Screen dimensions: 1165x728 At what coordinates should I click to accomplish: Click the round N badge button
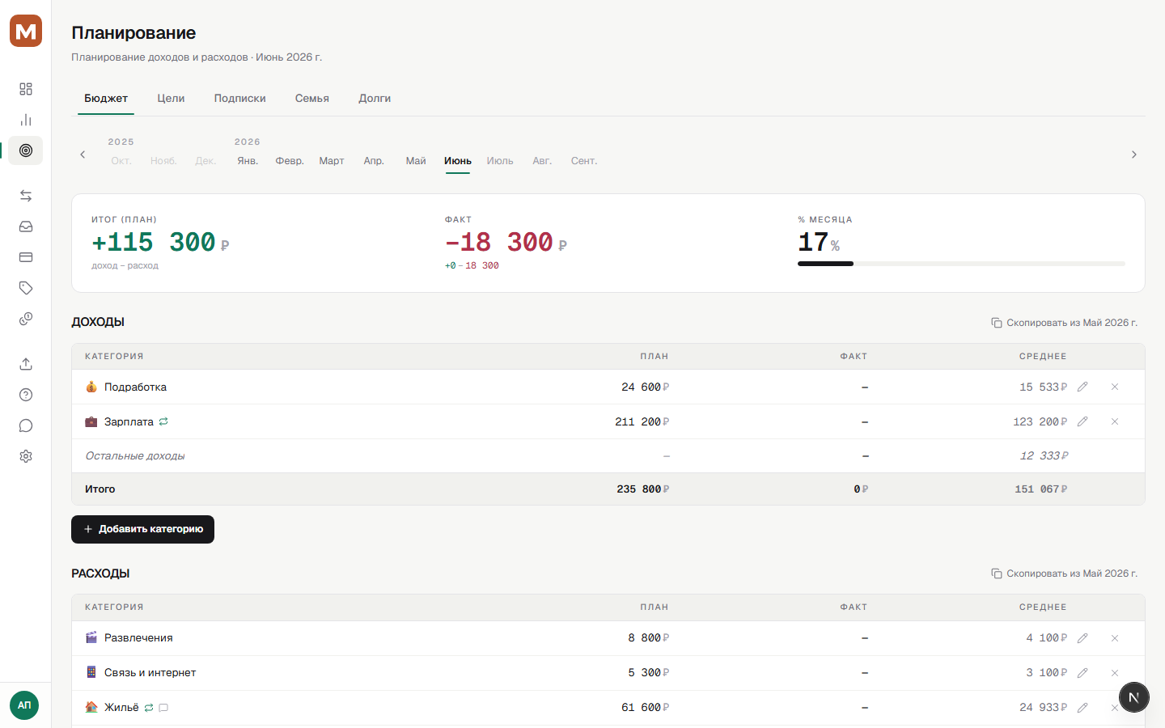click(x=1134, y=697)
